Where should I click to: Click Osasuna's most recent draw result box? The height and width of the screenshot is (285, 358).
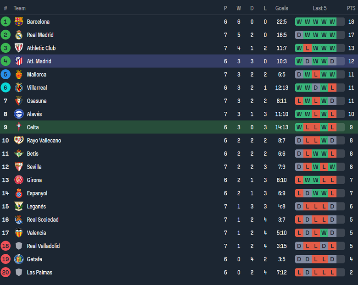(x=332, y=101)
